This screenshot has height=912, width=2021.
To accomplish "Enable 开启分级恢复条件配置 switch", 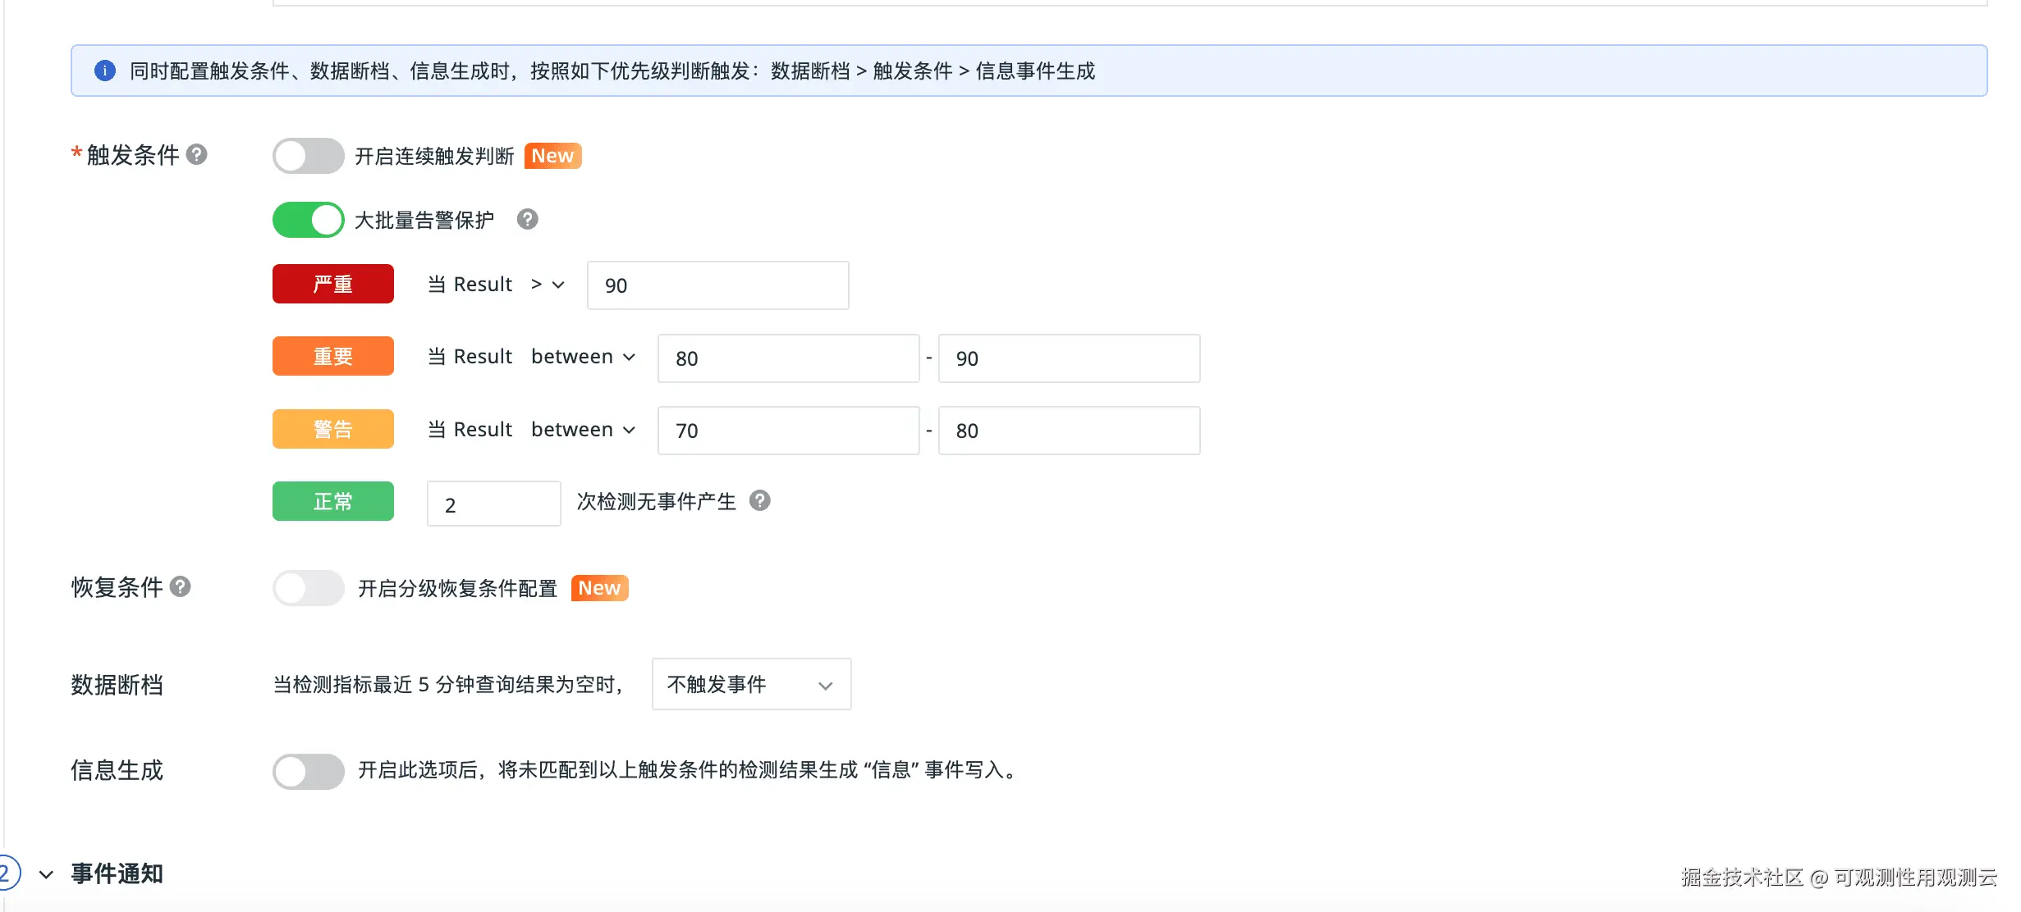I will (x=308, y=588).
